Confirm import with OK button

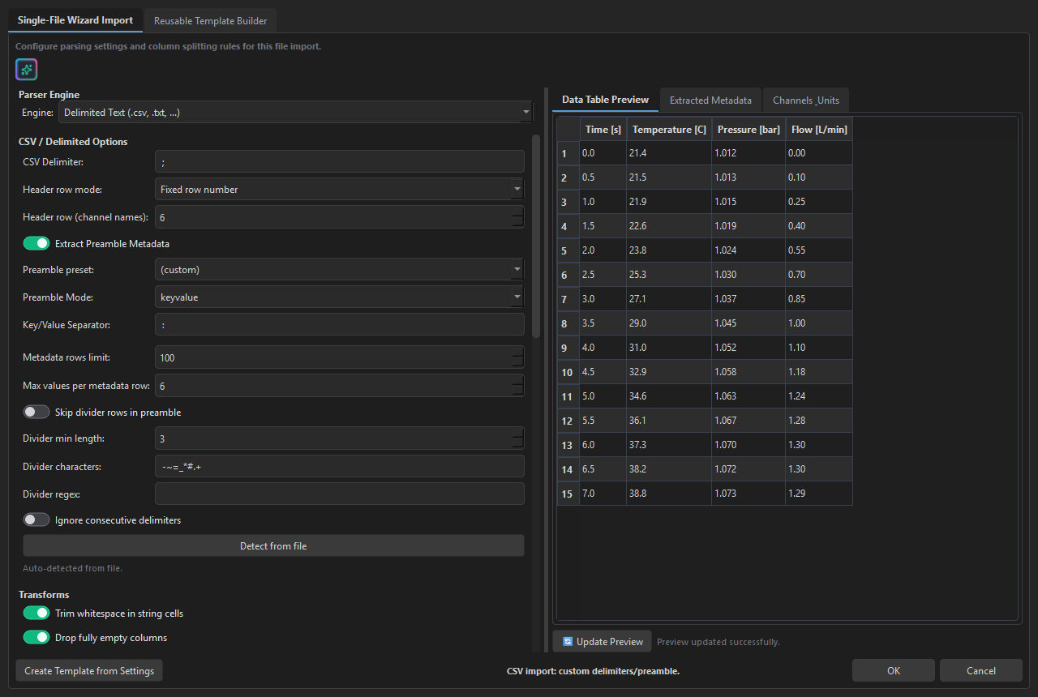click(893, 670)
